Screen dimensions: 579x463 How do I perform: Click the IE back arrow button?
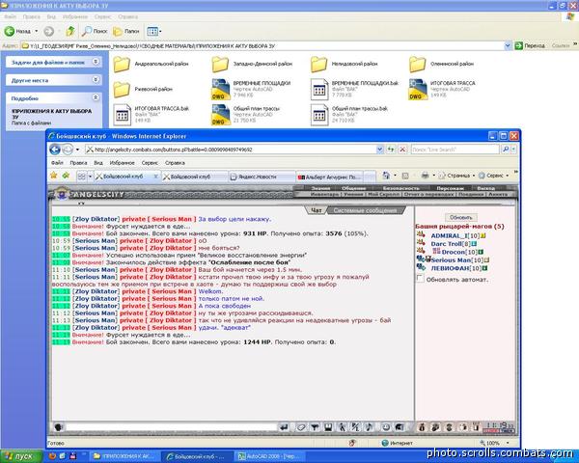55,150
